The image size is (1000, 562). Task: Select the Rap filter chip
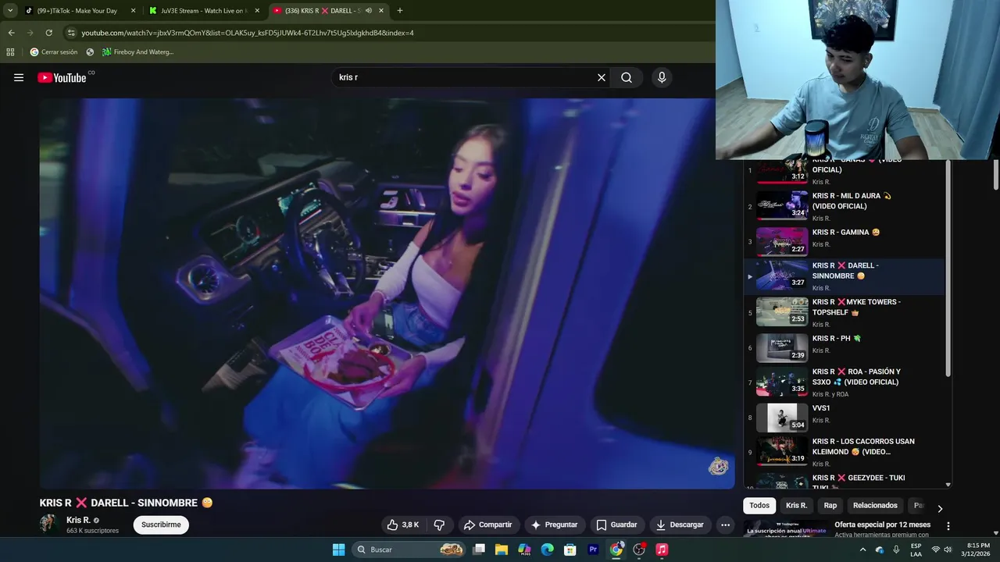pyautogui.click(x=830, y=505)
